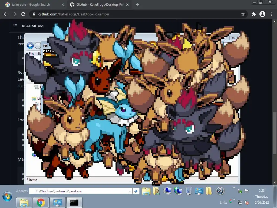This screenshot has width=277, height=208.
Task: Open a new Chrome tab
Action: click(x=138, y=5)
